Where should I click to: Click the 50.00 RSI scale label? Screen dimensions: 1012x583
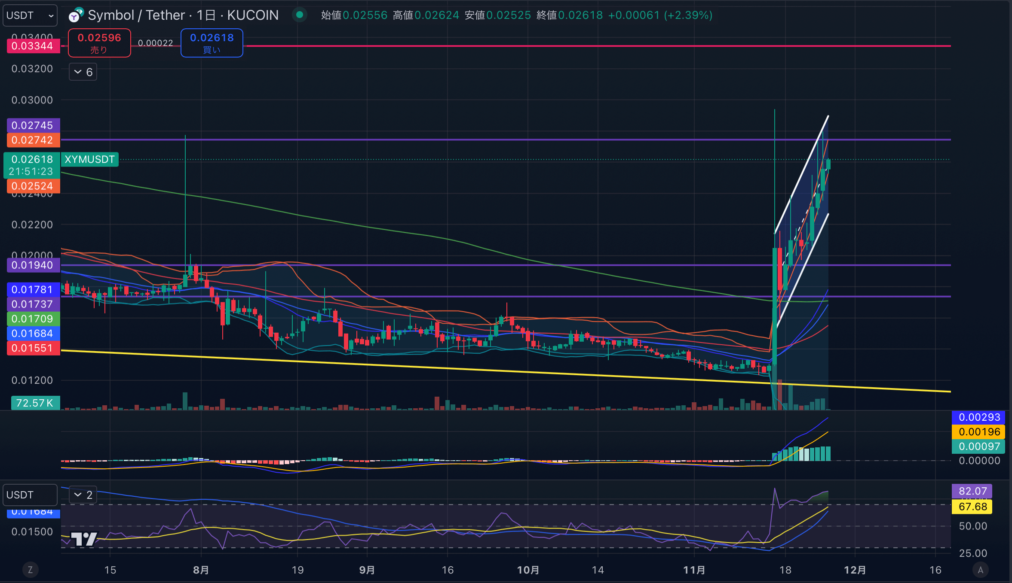tap(973, 526)
